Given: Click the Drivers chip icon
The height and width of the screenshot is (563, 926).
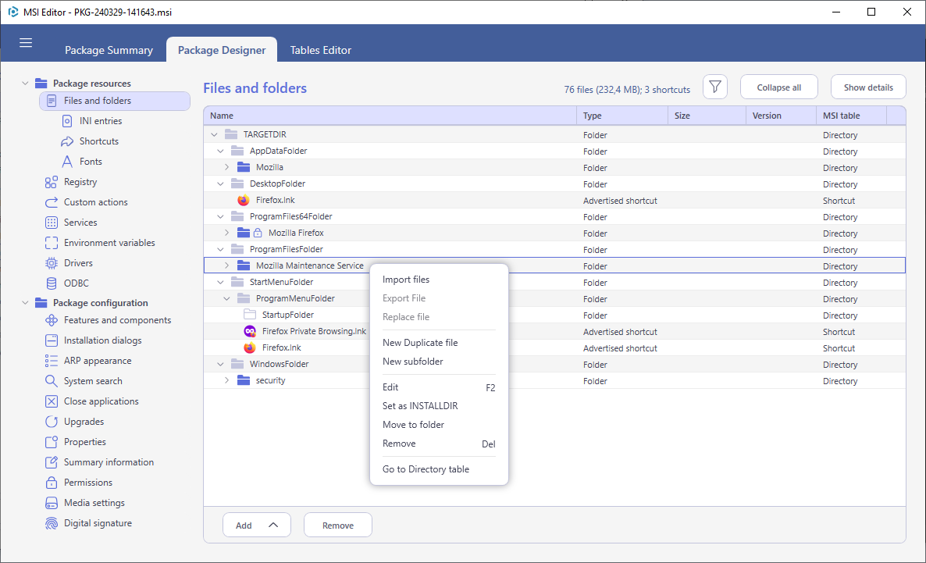Looking at the screenshot, I should tap(52, 263).
